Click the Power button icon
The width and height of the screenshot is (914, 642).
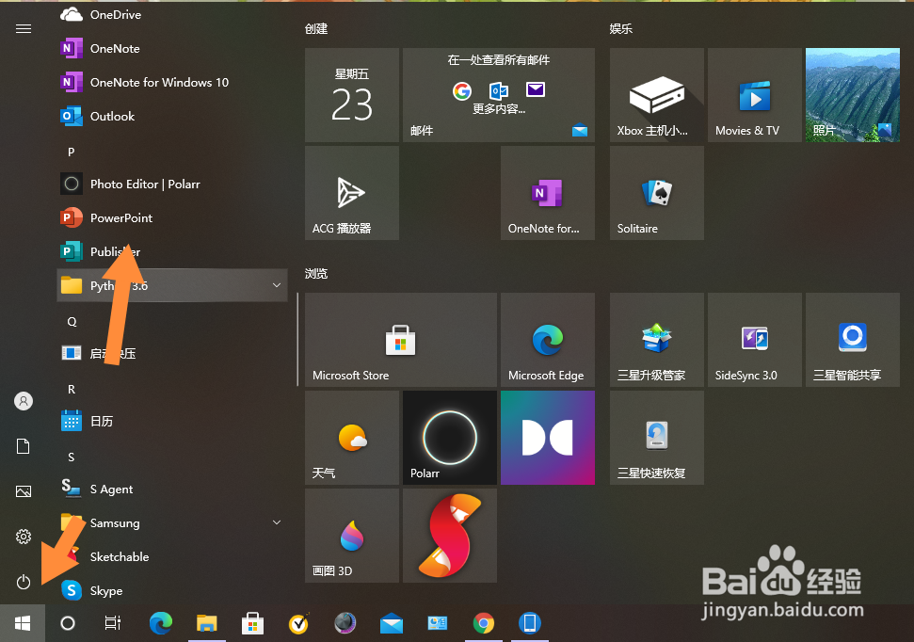pyautogui.click(x=24, y=582)
